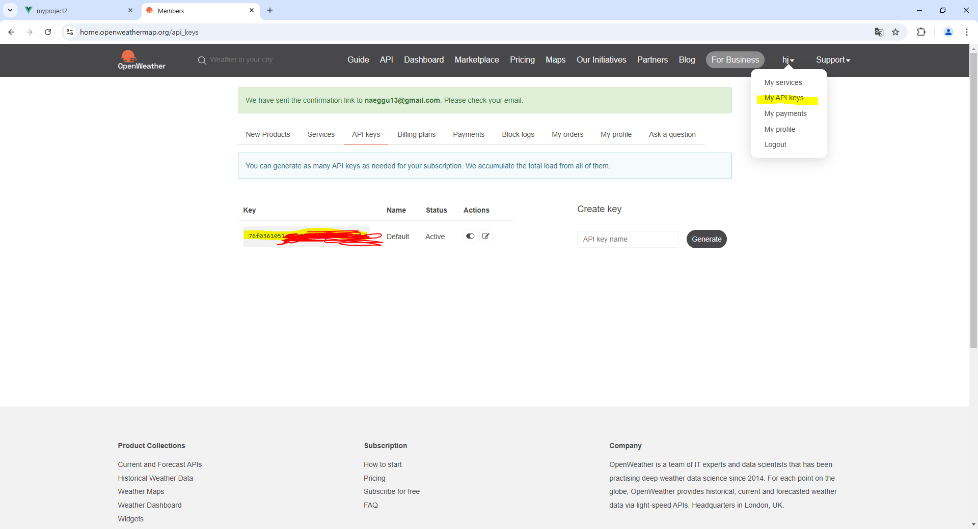Expand the hj user dropdown
The image size is (978, 529).
tap(788, 60)
